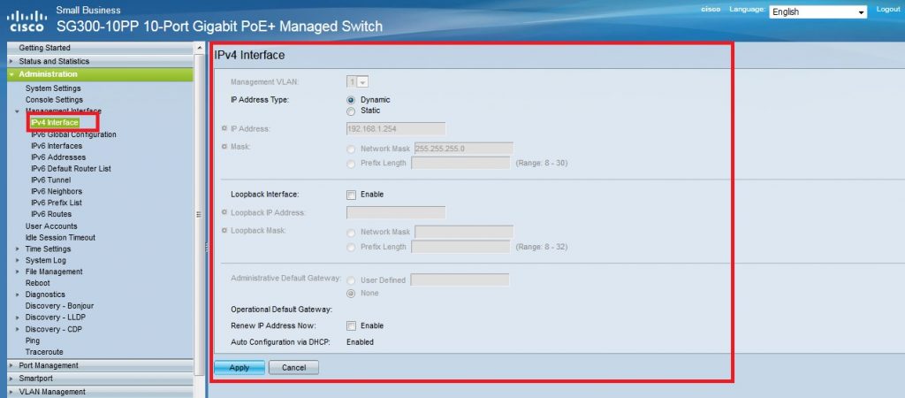This screenshot has height=398, width=905.
Task: Expand the System Log tree node
Action: coord(18,261)
